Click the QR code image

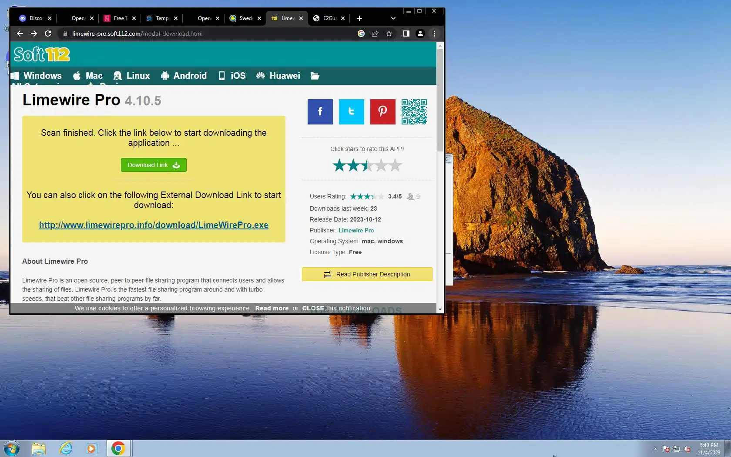[x=414, y=112]
